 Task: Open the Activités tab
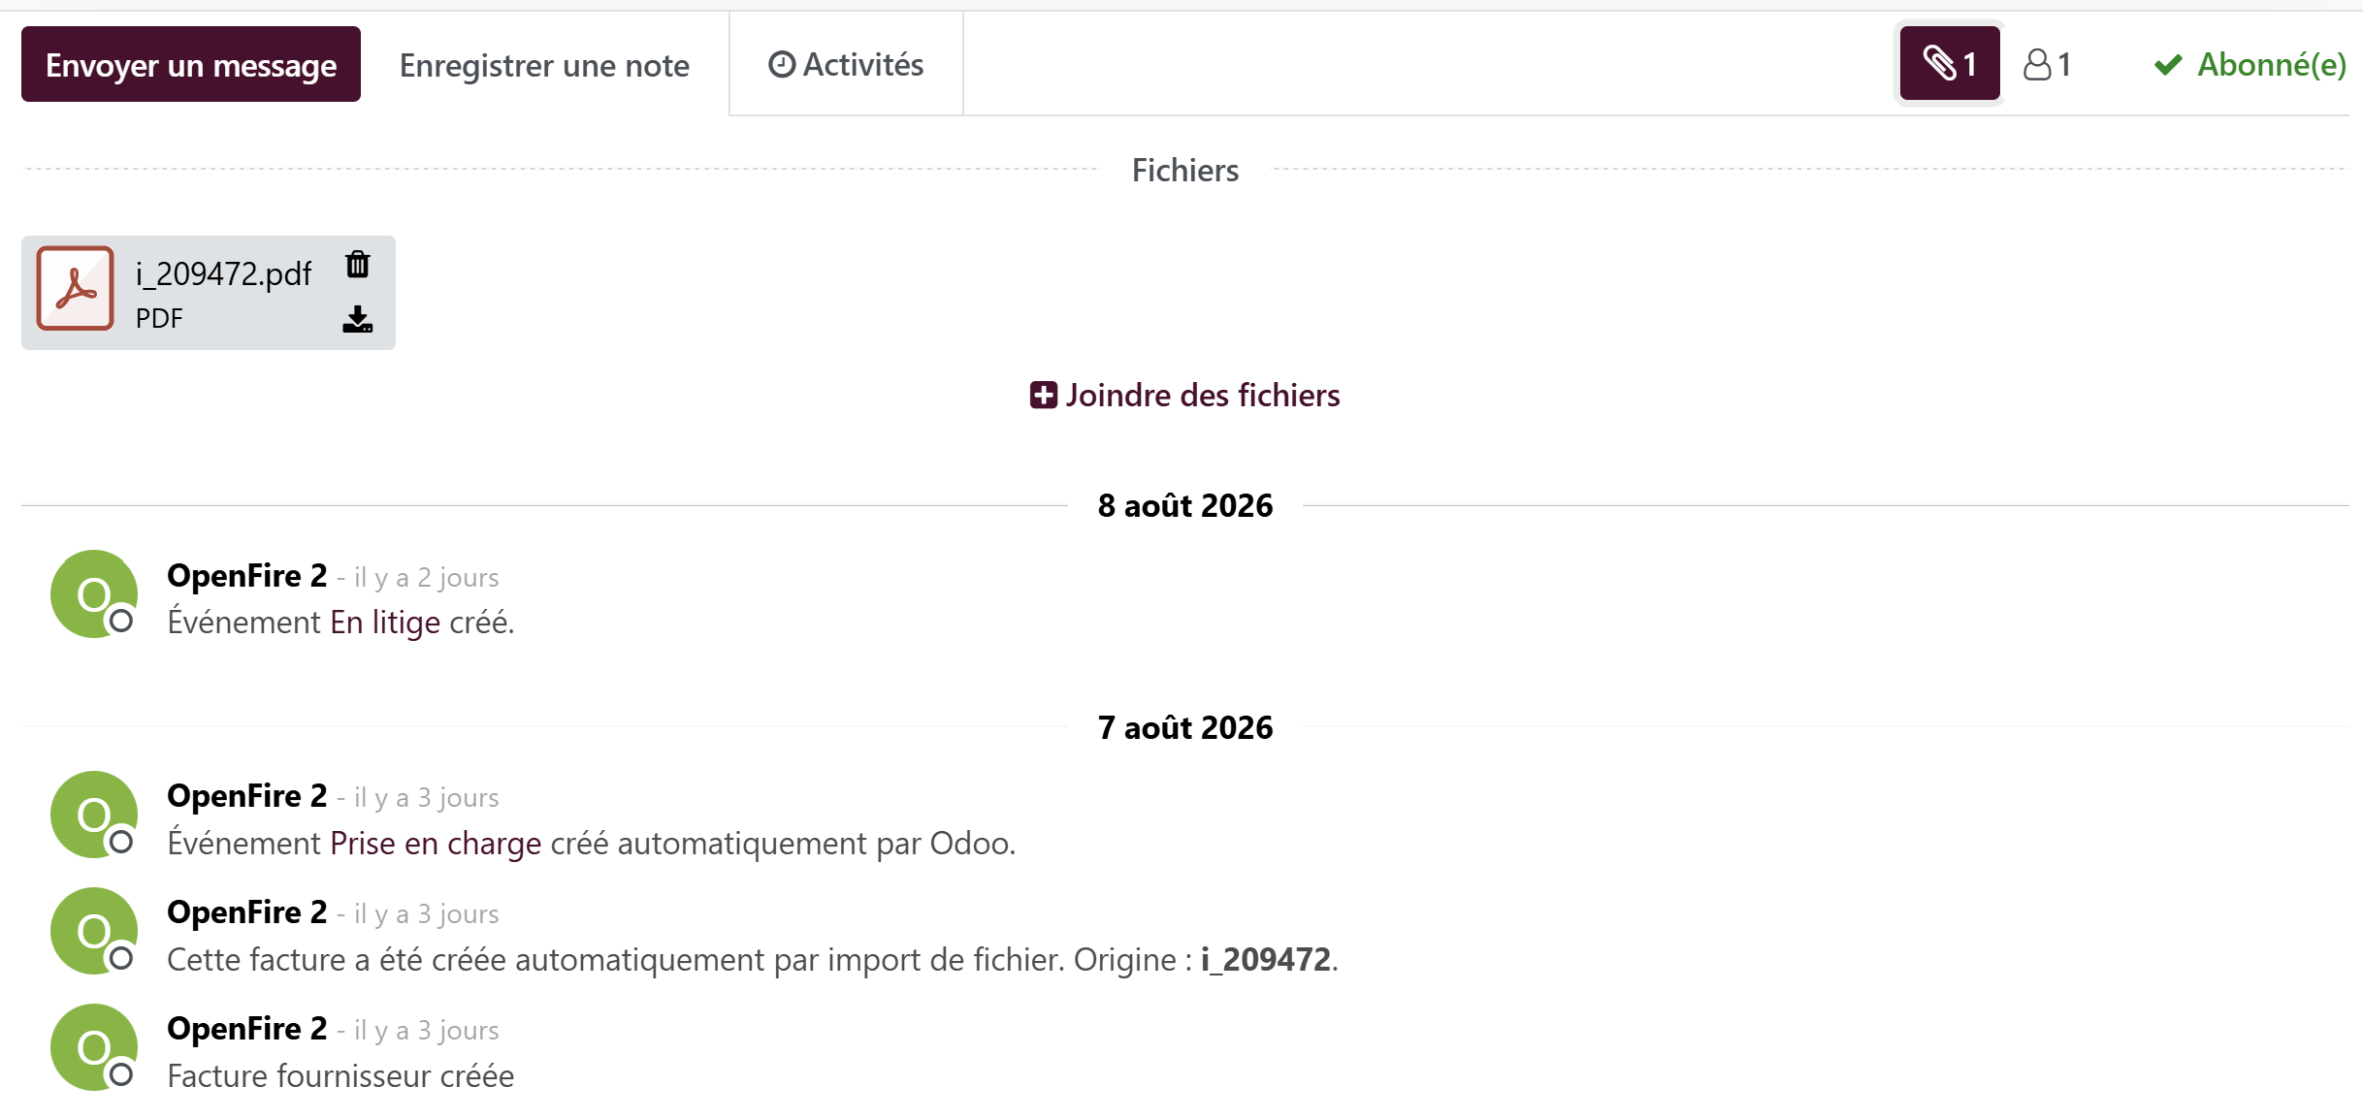846,64
